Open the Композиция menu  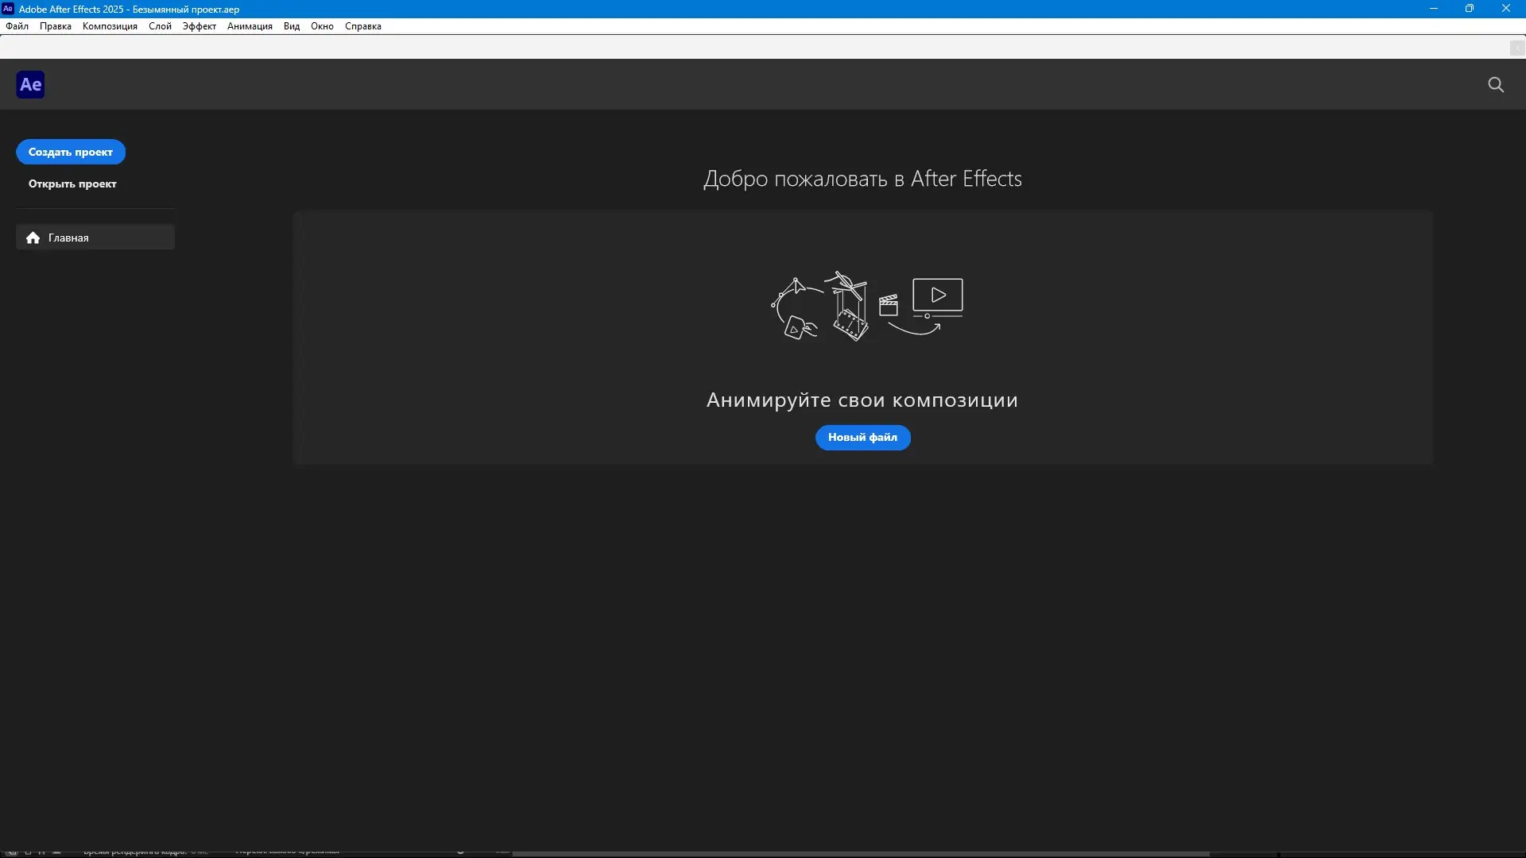[x=110, y=26]
